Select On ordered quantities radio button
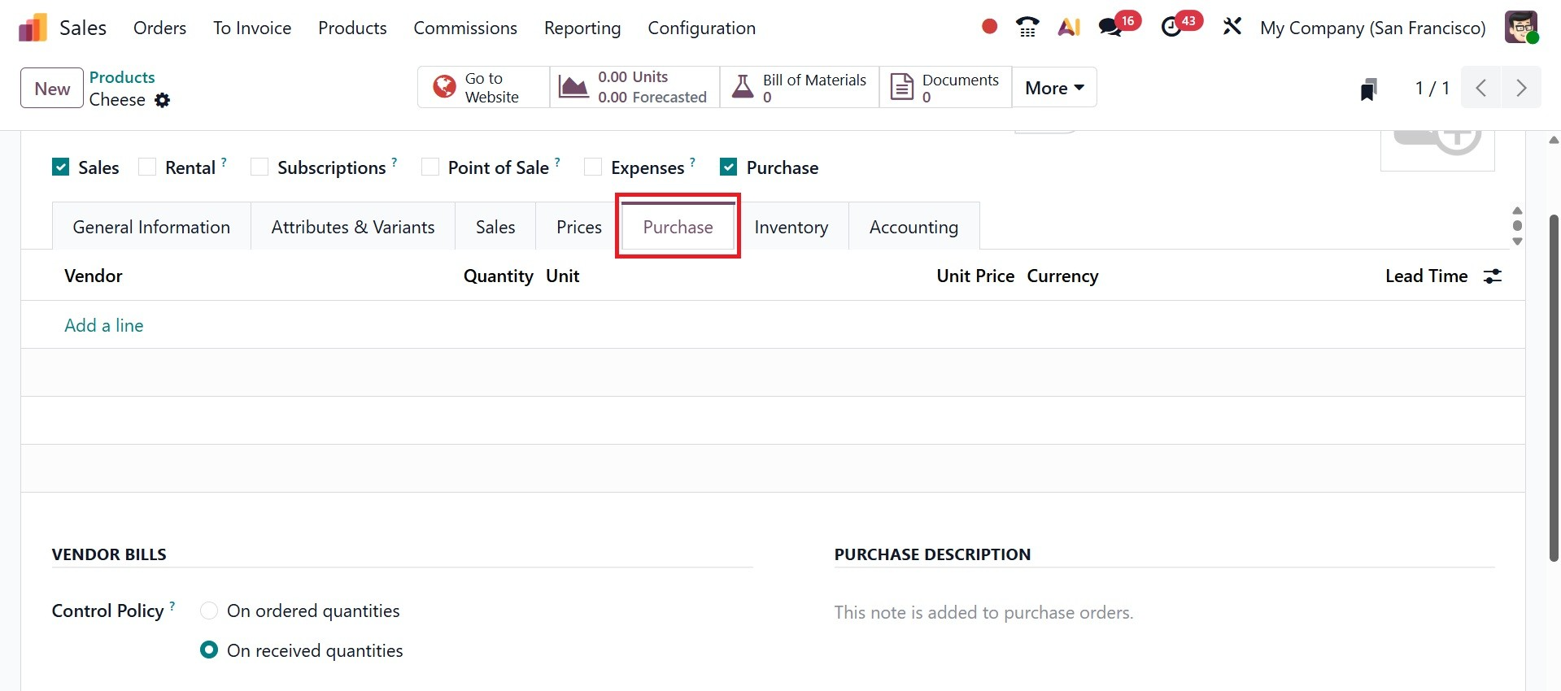Screen dimensions: 1561x691 pos(209,611)
